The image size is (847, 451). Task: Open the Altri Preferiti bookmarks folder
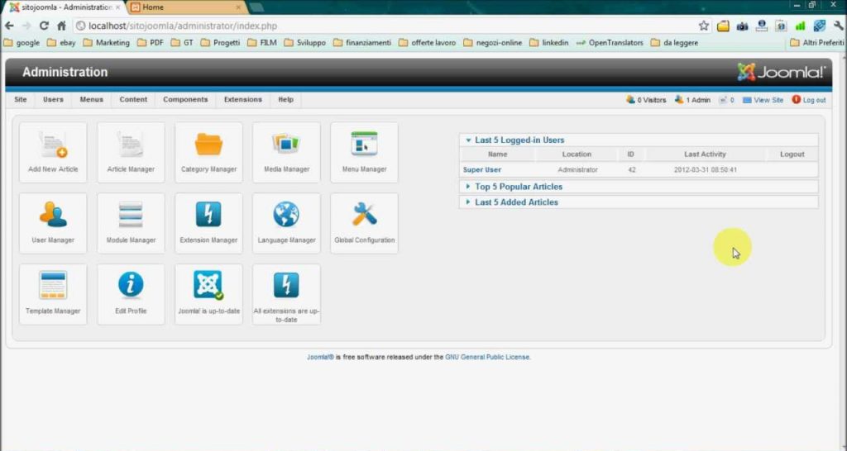(816, 43)
